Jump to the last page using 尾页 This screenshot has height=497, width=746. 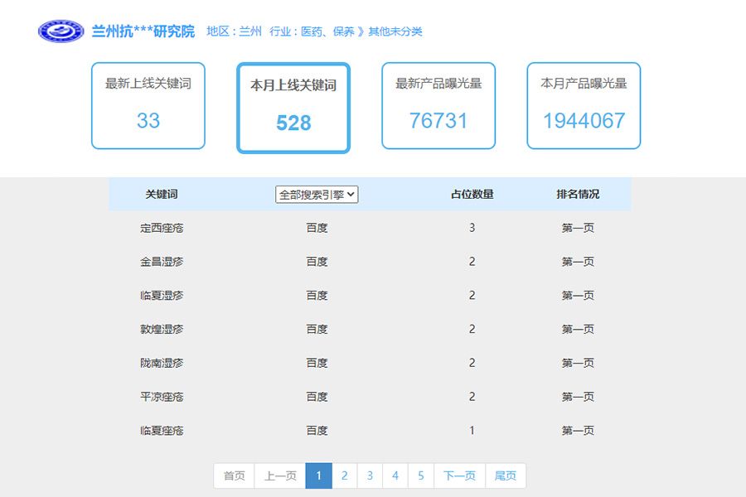[x=505, y=475]
